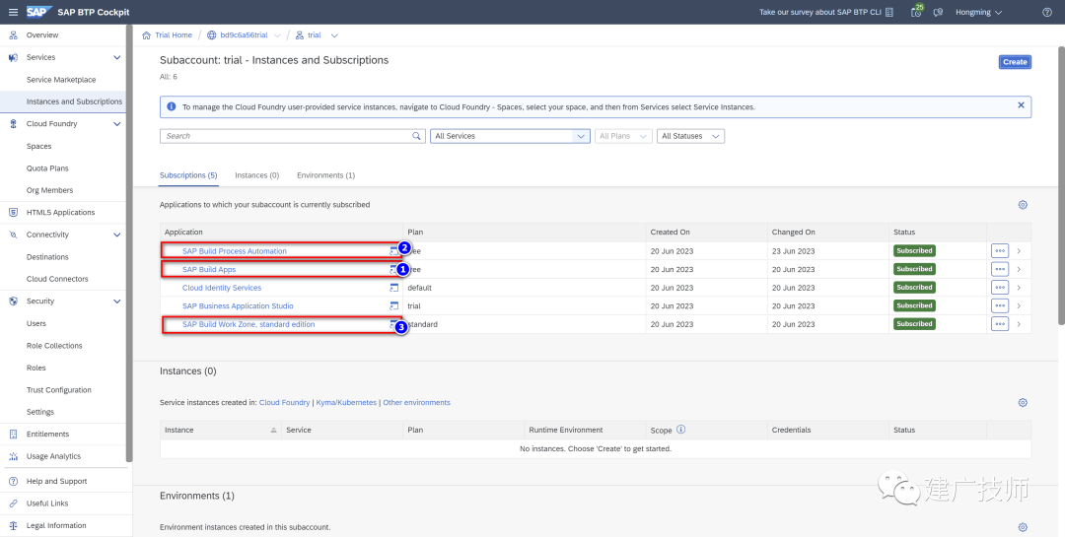Screen dimensions: 1065x537
Task: Open actions menu for SAP Business Application Studio
Action: pos(1000,305)
